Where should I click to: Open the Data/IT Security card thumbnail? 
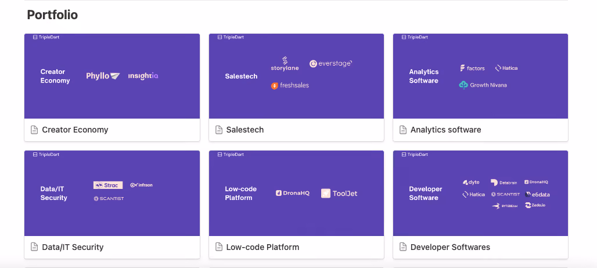pyautogui.click(x=112, y=193)
